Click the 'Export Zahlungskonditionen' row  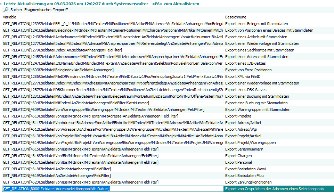[x=248, y=182]
